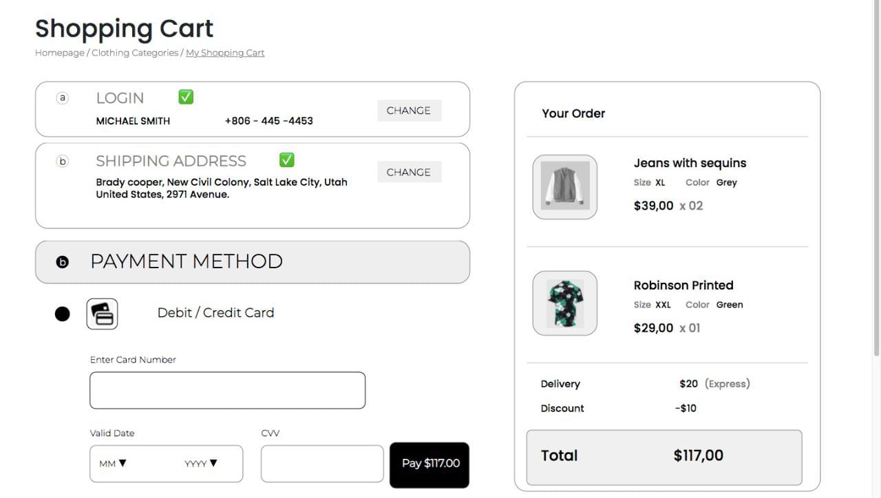The width and height of the screenshot is (881, 498).
Task: Click the circled 'b' icon beside SHIPPING ADDRESS
Action: 62,161
